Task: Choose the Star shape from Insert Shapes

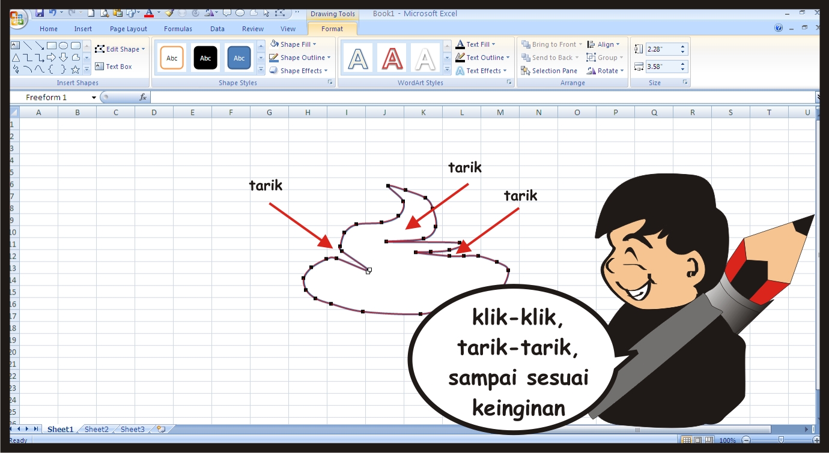Action: point(75,70)
